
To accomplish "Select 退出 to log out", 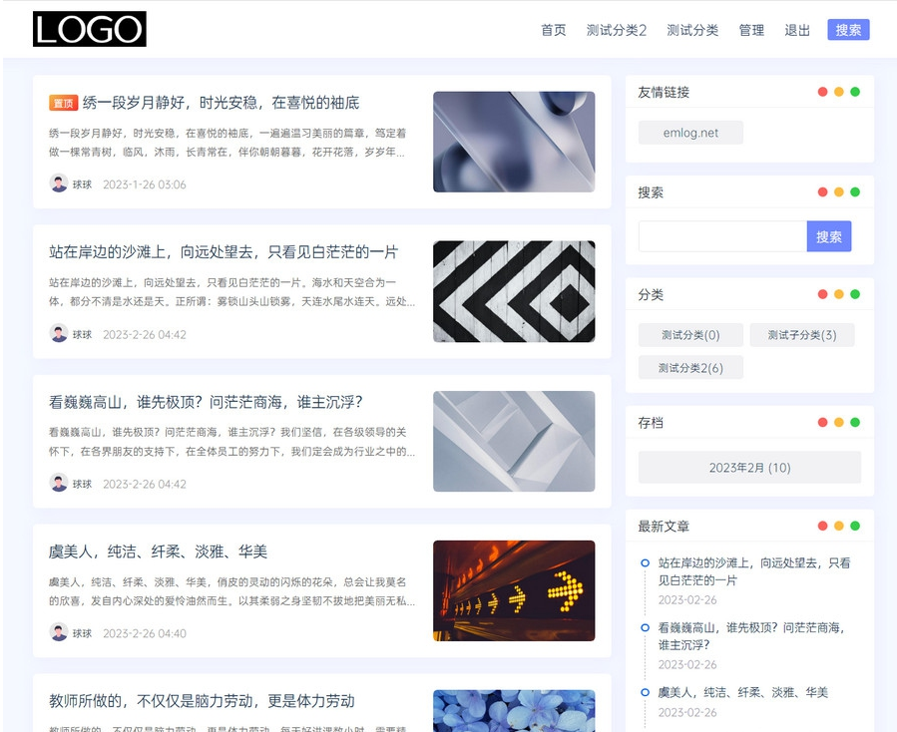I will tap(797, 30).
